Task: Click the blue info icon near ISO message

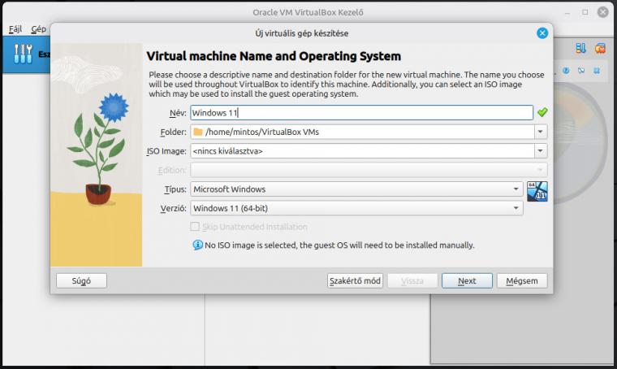Action: 197,245
